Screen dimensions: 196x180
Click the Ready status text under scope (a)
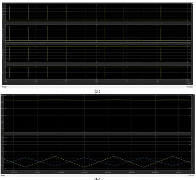4,87
